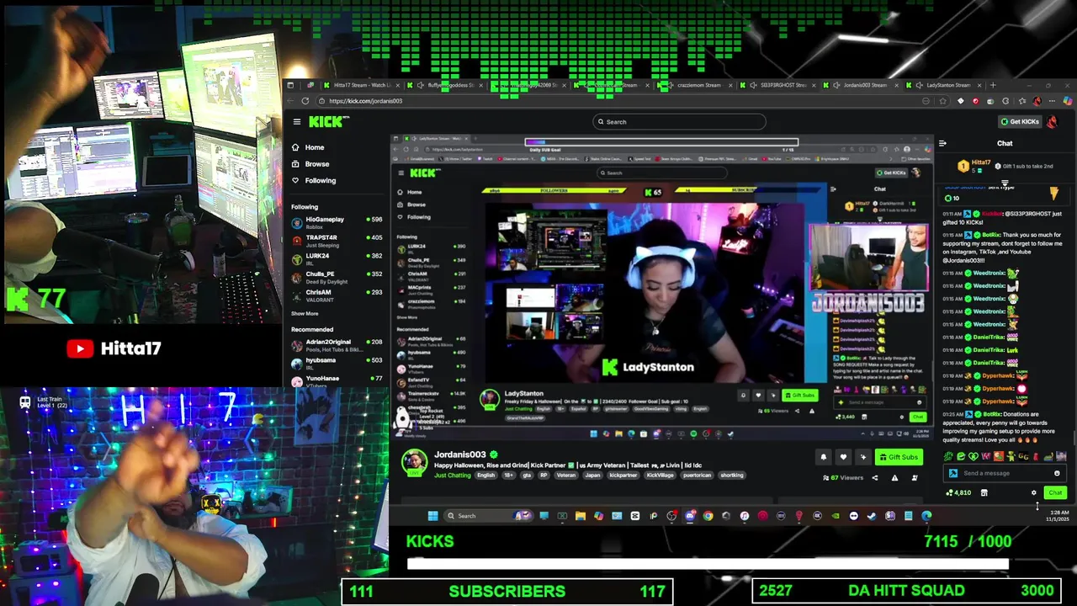Open the Just Chatting category link
This screenshot has height=606, width=1077.
[x=453, y=476]
